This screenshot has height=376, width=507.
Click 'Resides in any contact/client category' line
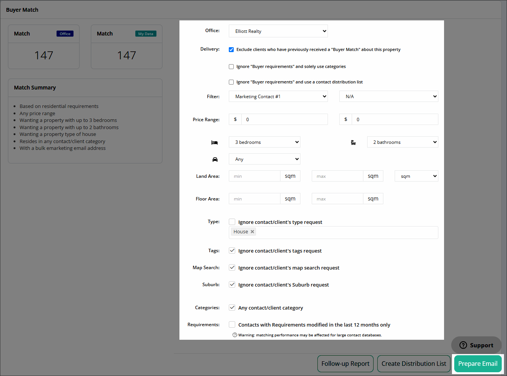[x=62, y=141]
